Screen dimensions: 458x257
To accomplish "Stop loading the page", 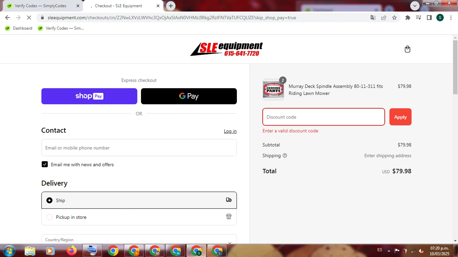I will point(29,18).
